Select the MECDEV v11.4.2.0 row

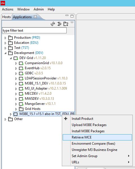(x=38, y=94)
